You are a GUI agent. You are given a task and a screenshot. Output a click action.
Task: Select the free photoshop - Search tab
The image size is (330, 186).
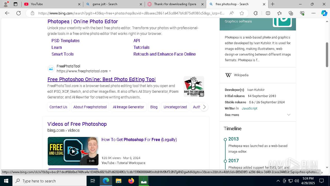click(237, 4)
